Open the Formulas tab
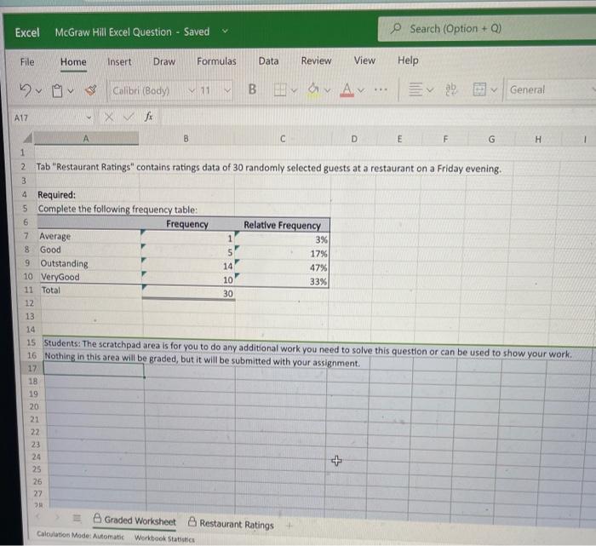The height and width of the screenshot is (546, 596). (216, 61)
